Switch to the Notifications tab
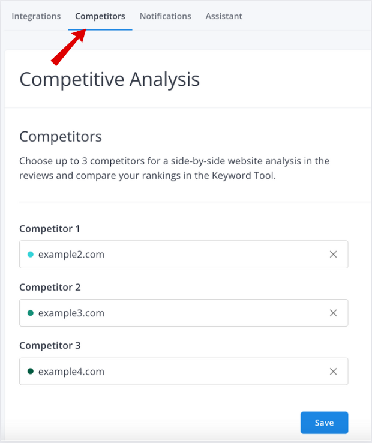 [165, 16]
